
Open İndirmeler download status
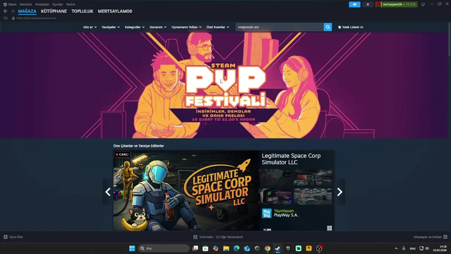(x=218, y=237)
